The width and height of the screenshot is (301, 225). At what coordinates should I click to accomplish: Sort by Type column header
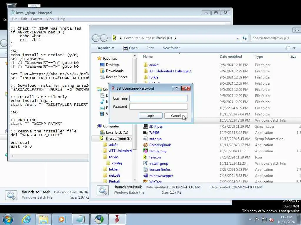[259, 57]
